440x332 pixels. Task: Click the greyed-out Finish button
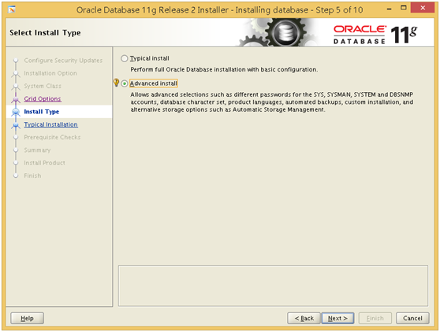[x=375, y=319]
